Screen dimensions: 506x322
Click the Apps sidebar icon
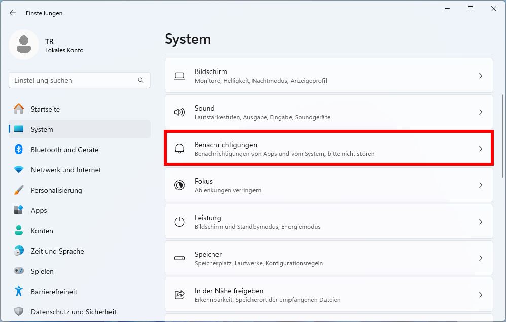click(x=18, y=210)
